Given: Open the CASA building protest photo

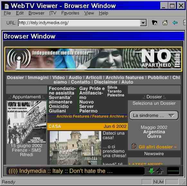Looking at the screenshot, I should [x=76, y=148].
